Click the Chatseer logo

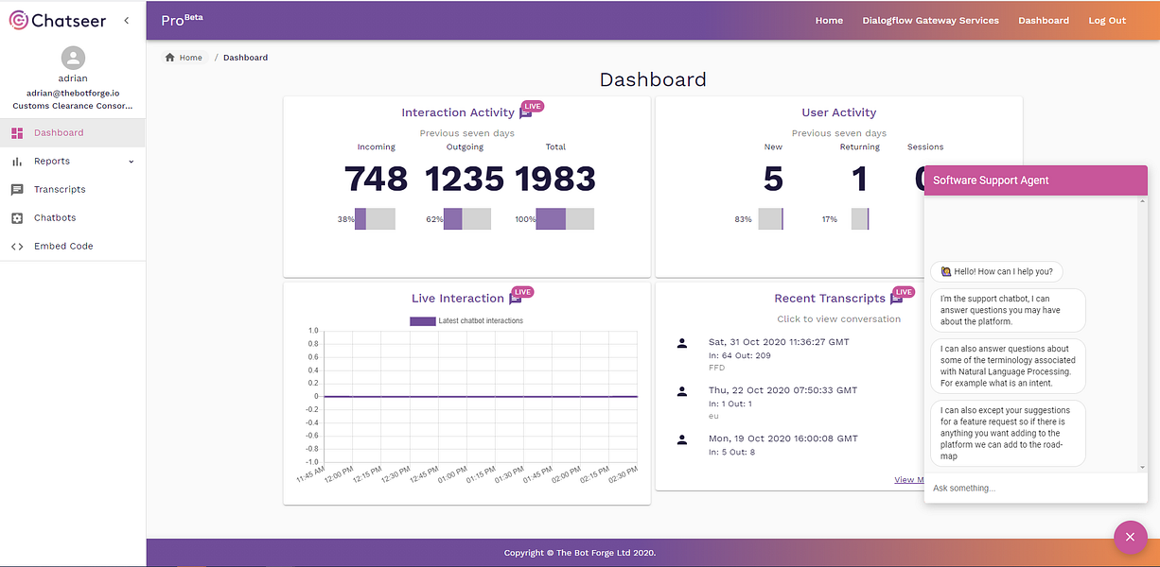click(58, 20)
